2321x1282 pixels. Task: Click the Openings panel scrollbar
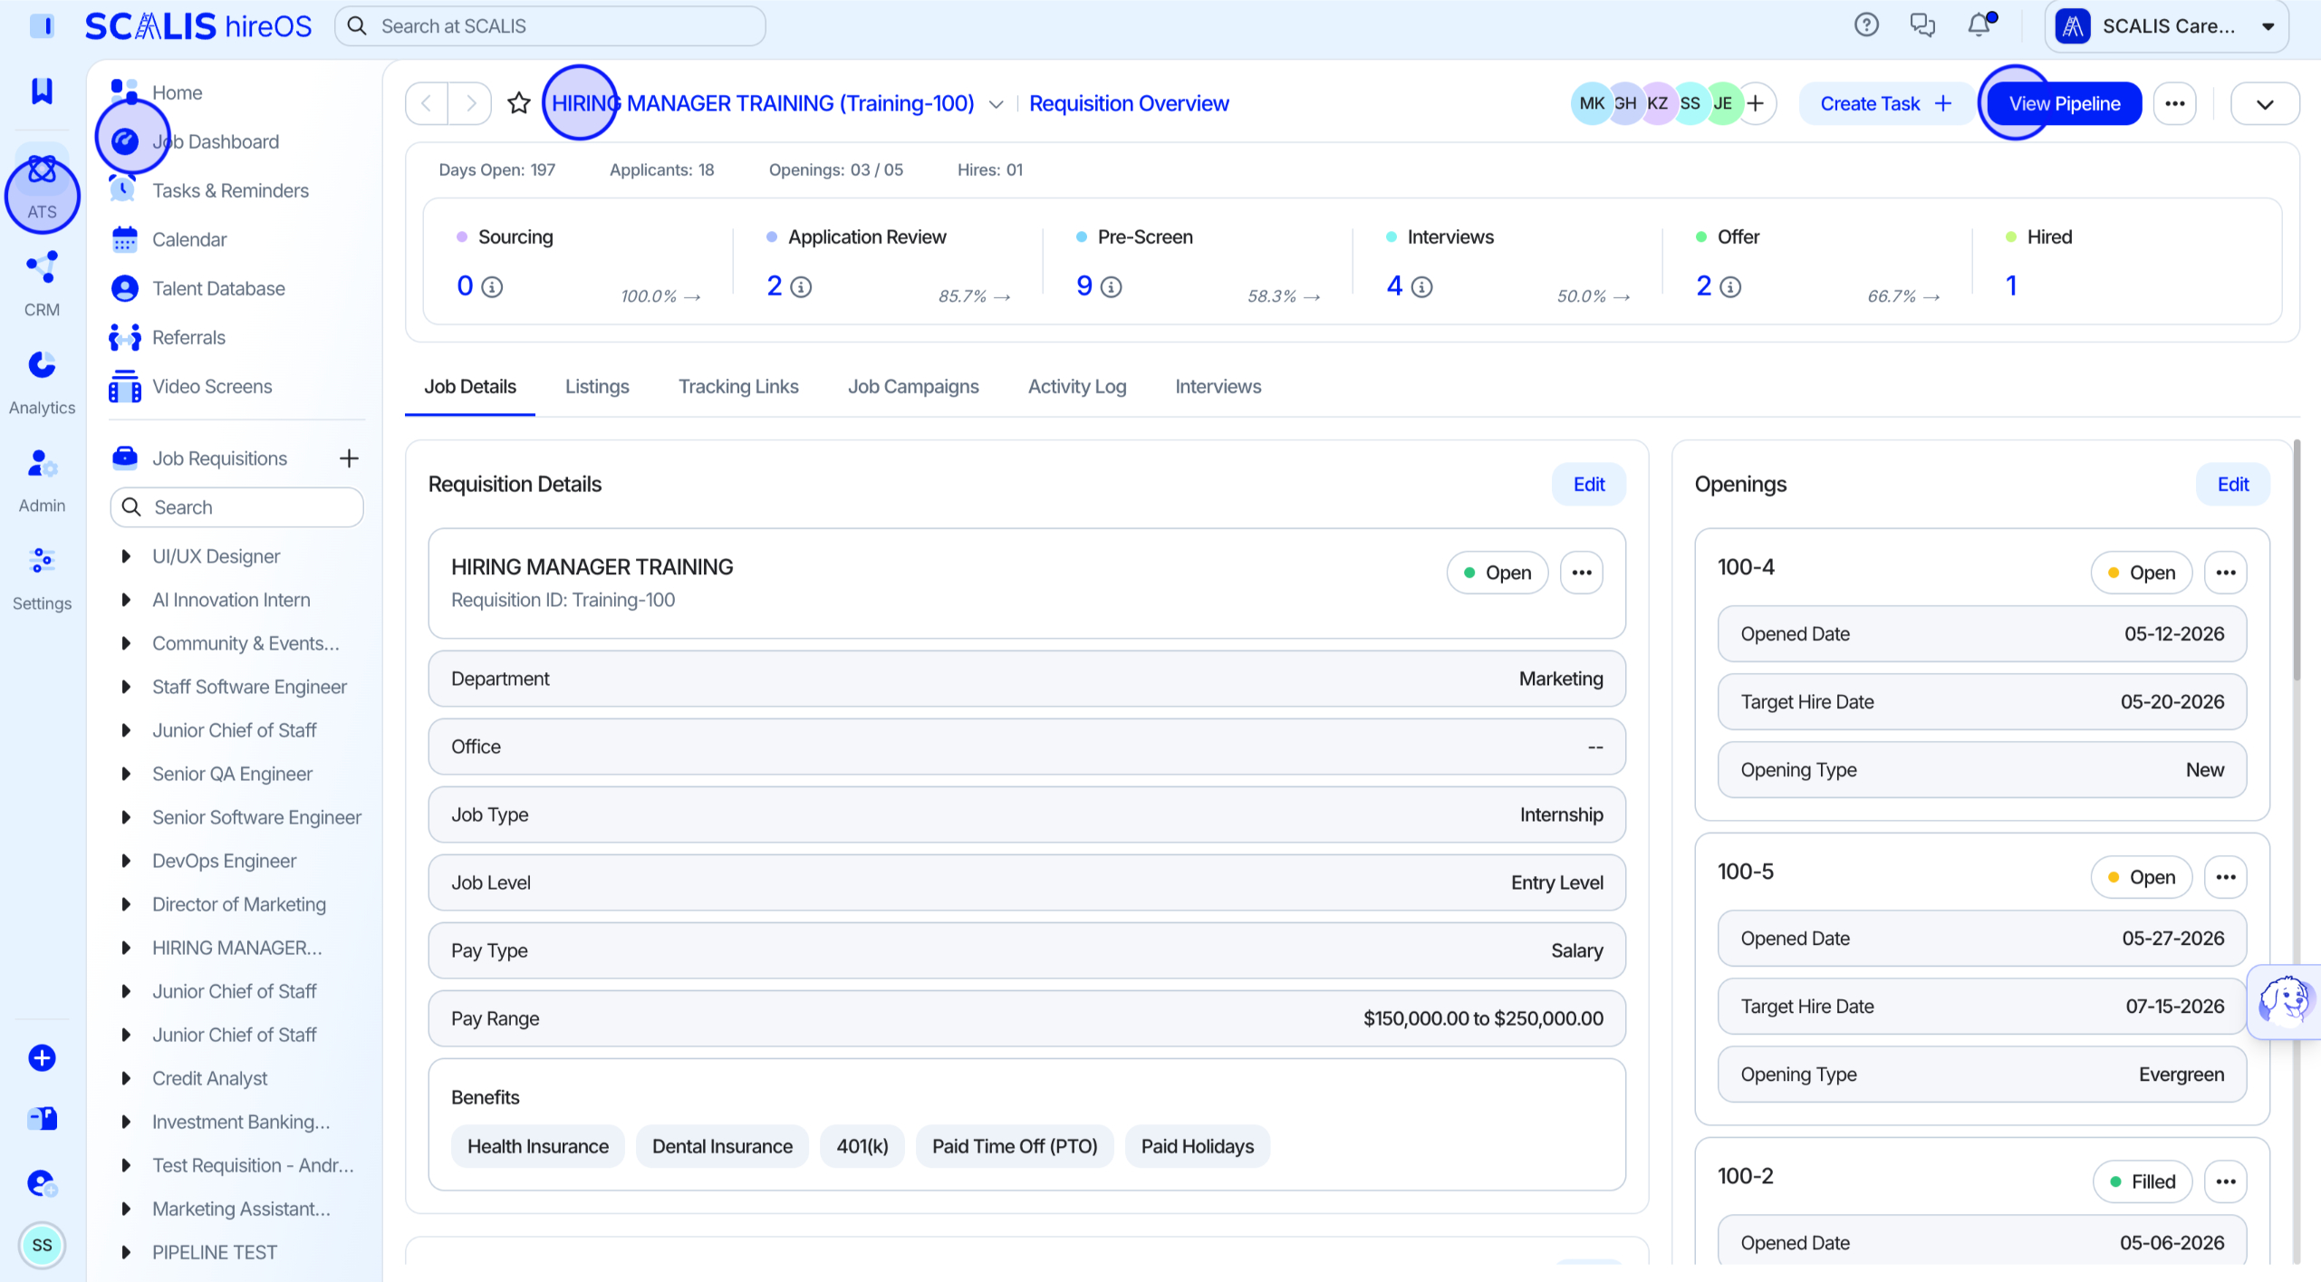pos(2297,562)
